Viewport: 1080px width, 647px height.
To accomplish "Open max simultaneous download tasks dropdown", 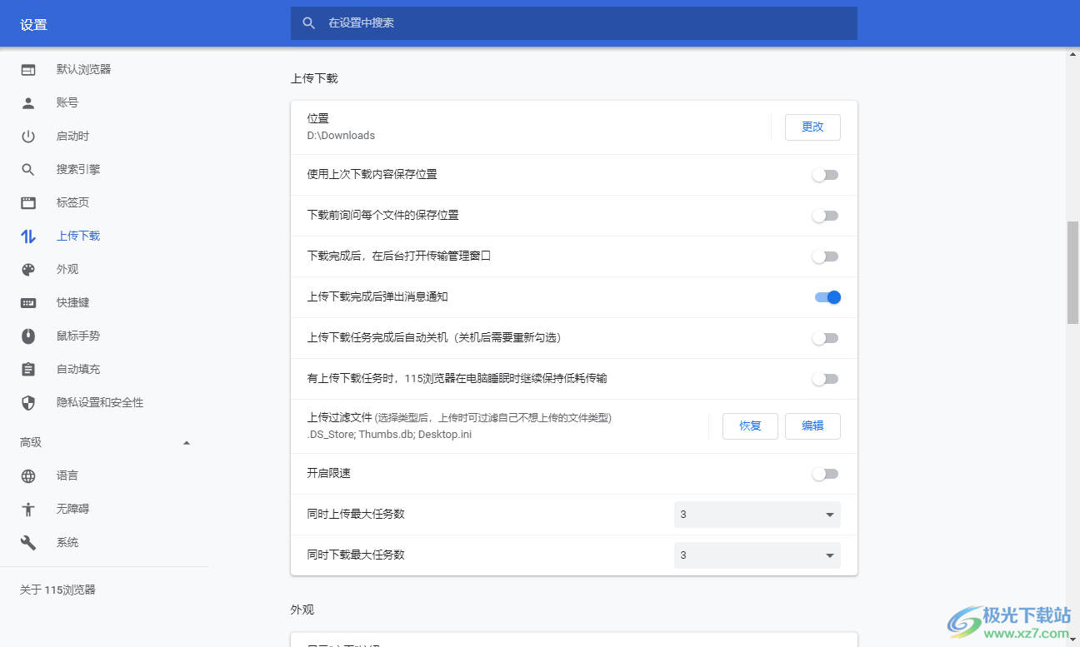I will pyautogui.click(x=757, y=555).
